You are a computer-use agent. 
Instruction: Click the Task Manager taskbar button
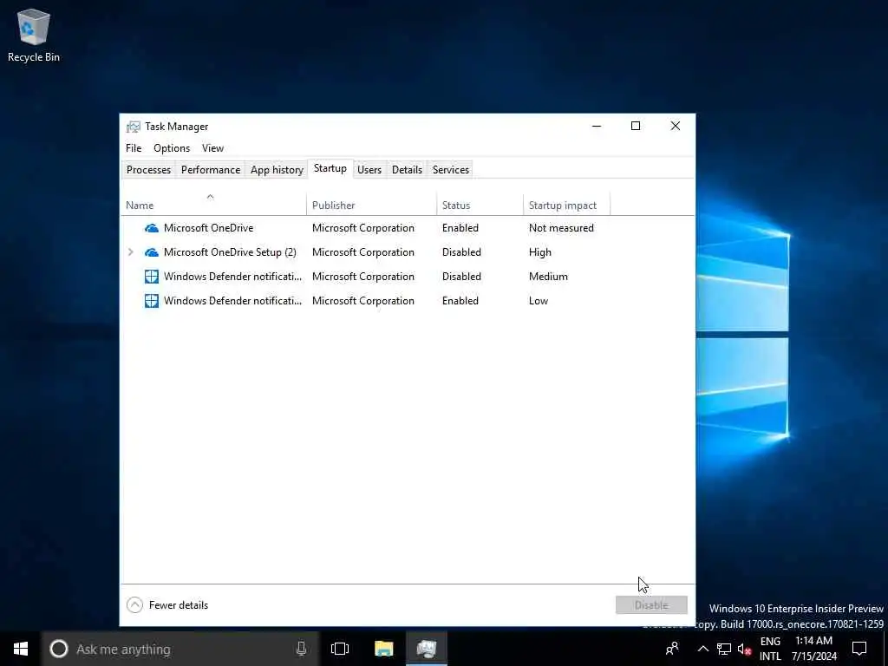pos(427,649)
